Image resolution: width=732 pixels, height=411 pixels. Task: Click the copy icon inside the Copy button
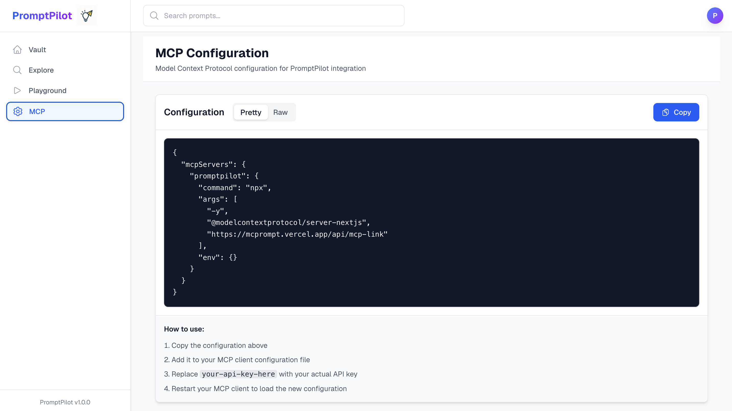[666, 112]
